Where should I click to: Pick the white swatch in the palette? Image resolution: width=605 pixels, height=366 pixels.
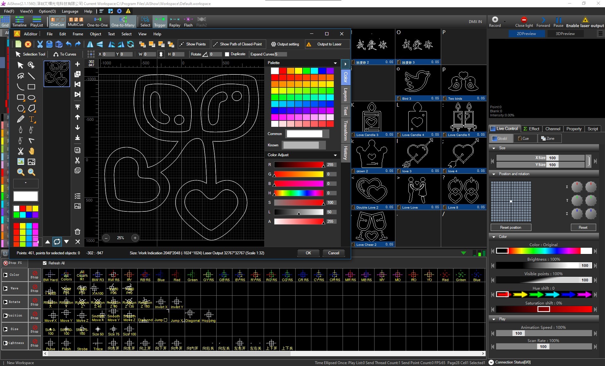click(275, 71)
